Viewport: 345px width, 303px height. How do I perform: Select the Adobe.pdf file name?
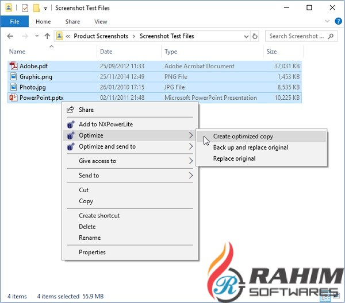(33, 66)
